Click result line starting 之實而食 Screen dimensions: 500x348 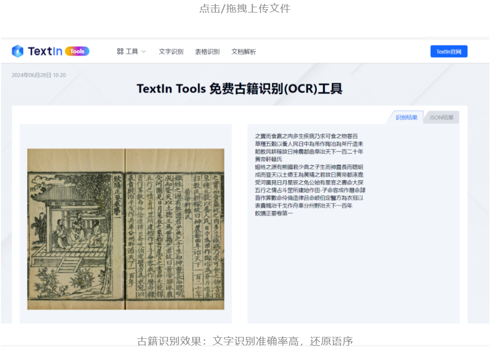click(306, 136)
